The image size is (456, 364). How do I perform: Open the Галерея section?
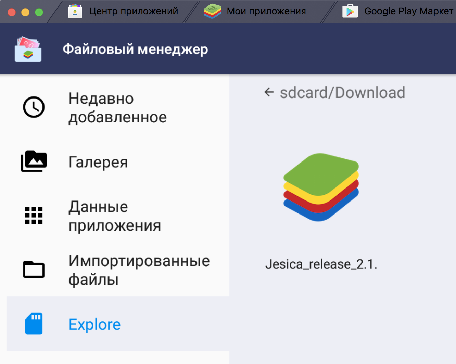(x=118, y=161)
